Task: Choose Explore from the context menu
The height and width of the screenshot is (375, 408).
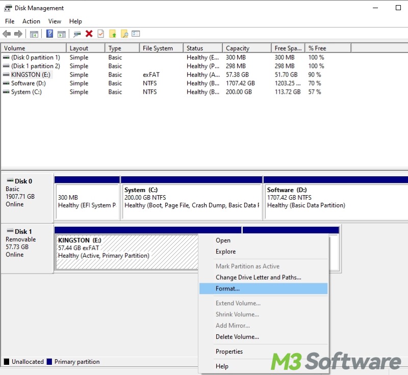Action: (263, 252)
